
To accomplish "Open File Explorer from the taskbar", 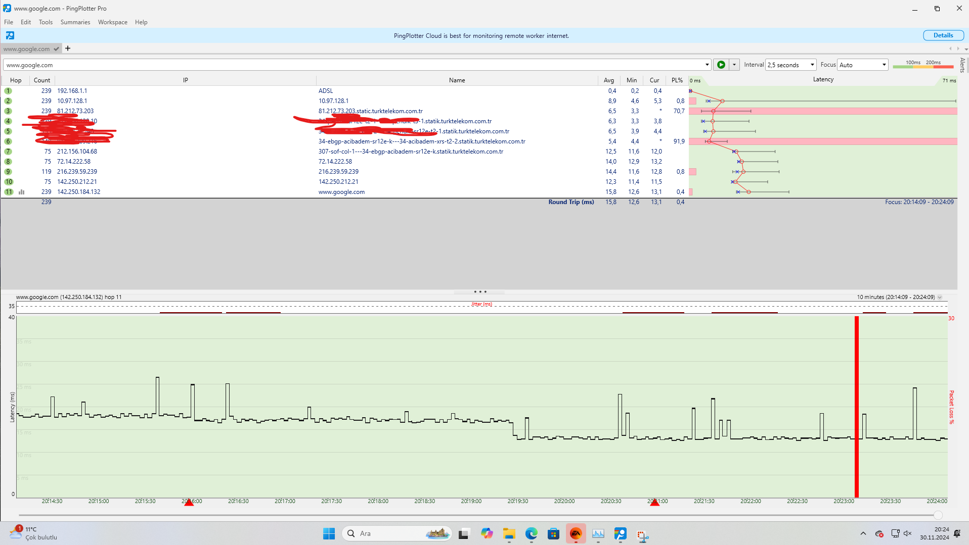I will (x=509, y=534).
